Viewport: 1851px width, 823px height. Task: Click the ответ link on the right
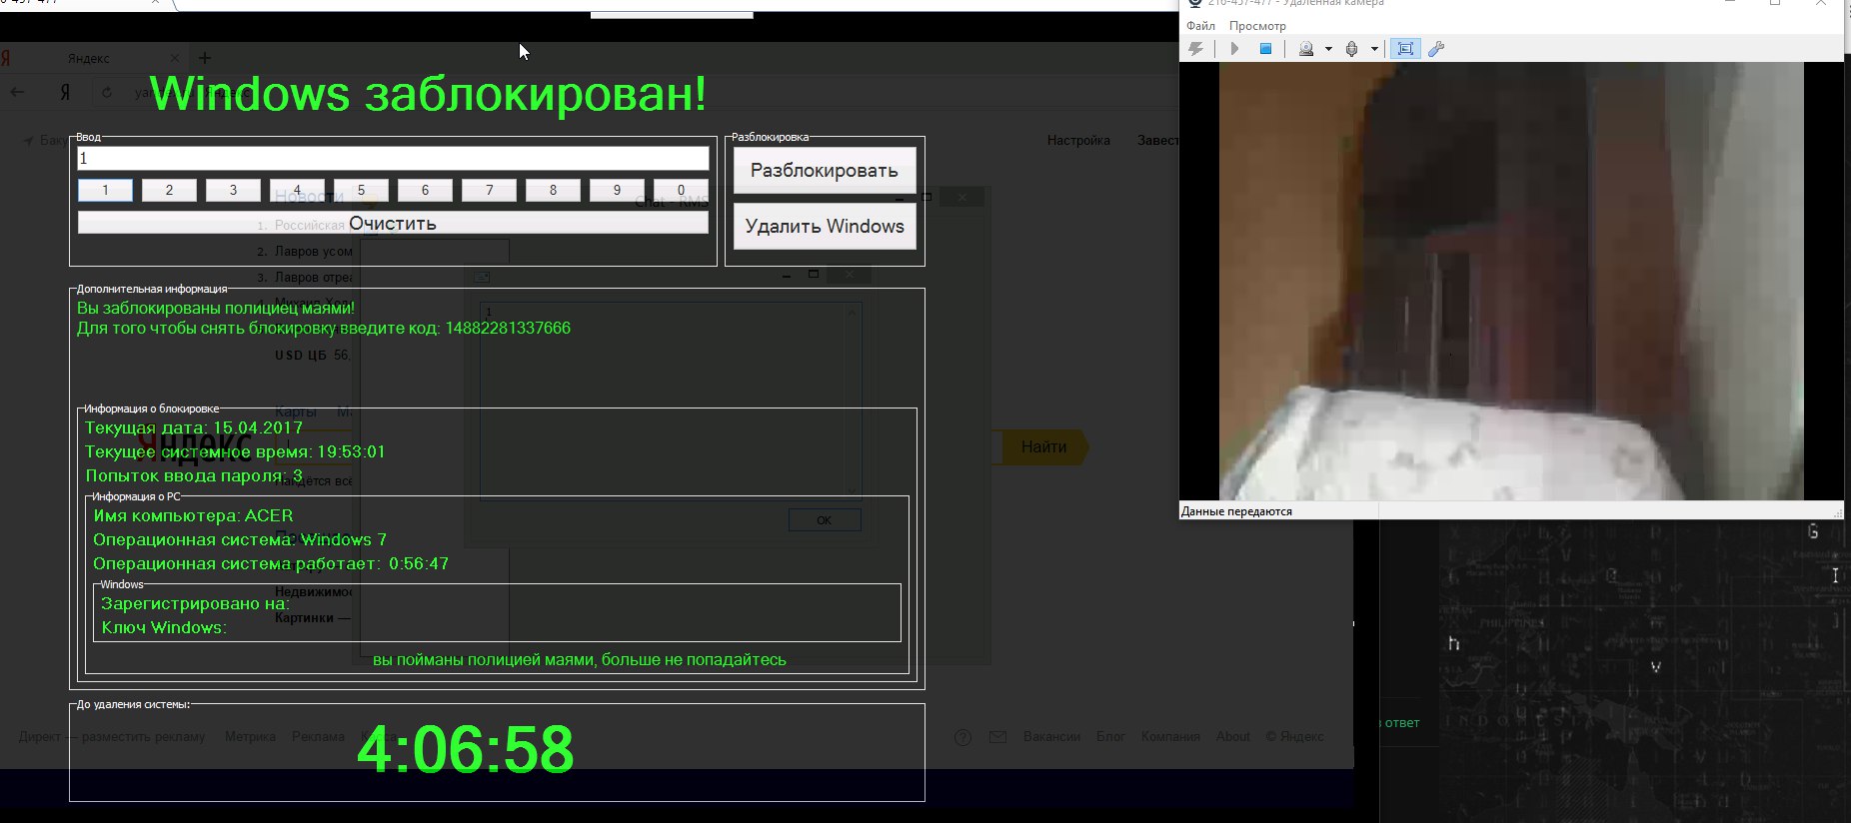point(1401,722)
